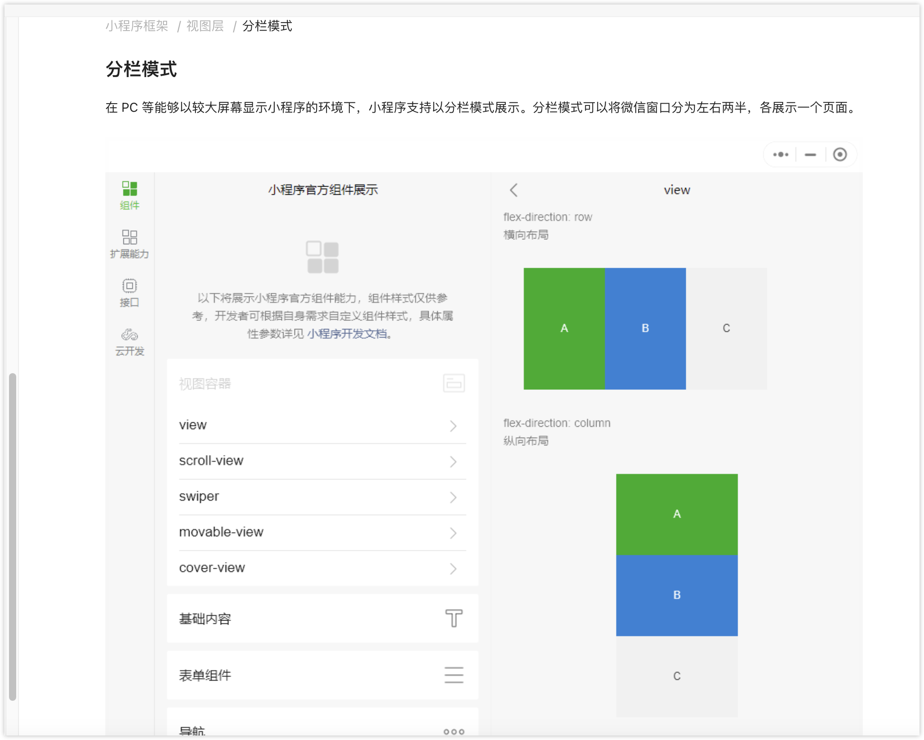Image resolution: width=924 pixels, height=740 pixels.
Task: Go to 视图层 breadcrumb link
Action: click(205, 26)
